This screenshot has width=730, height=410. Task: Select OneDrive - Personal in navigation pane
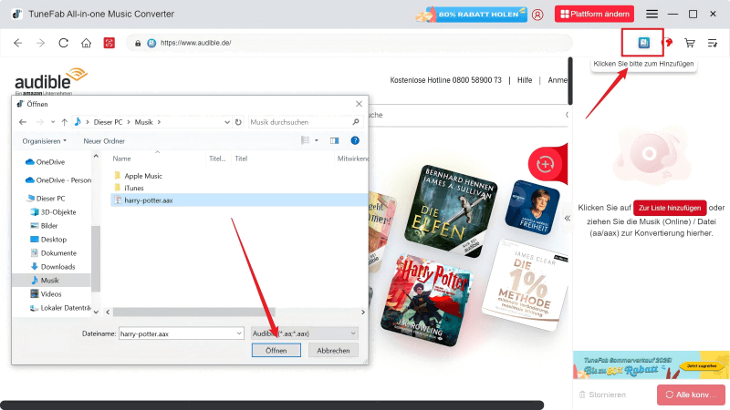(58, 179)
